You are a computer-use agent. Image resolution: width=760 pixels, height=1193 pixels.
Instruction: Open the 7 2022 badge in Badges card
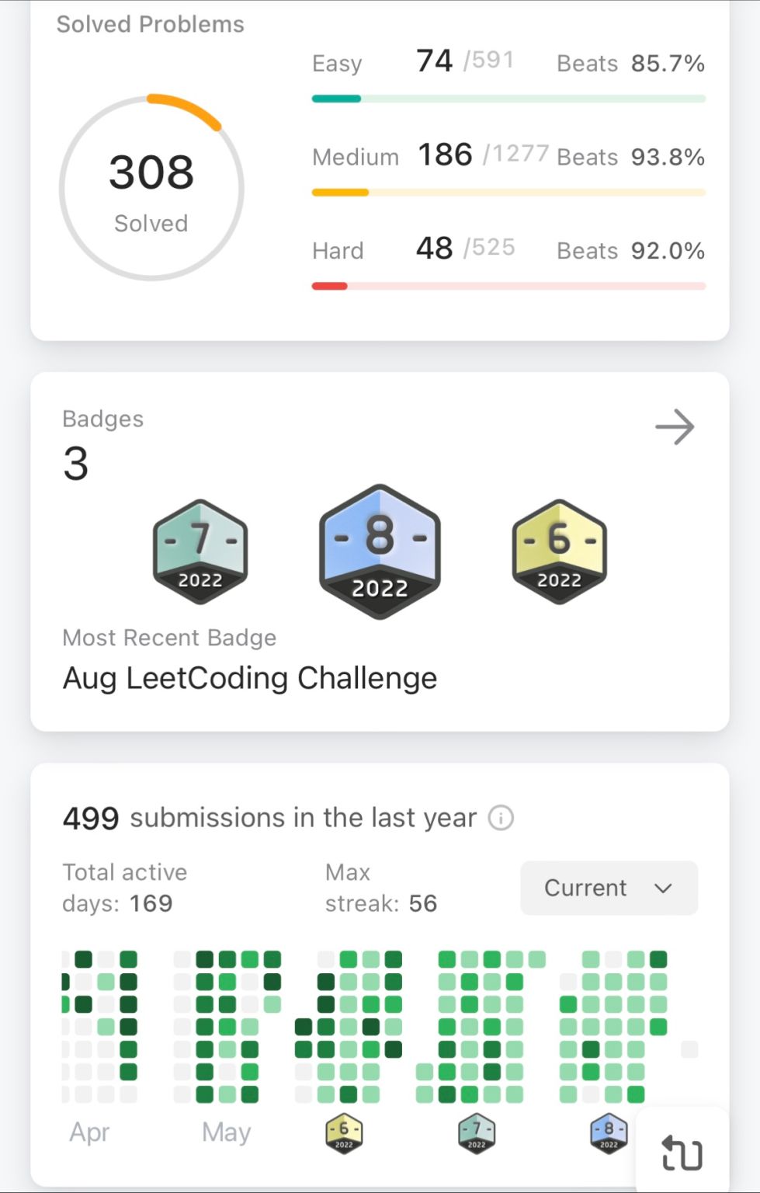coord(200,552)
